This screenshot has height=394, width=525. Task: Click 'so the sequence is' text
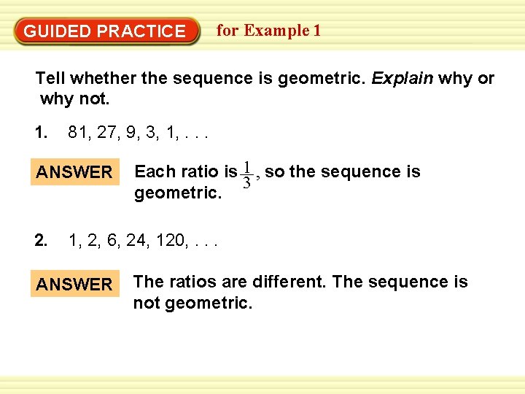click(343, 171)
